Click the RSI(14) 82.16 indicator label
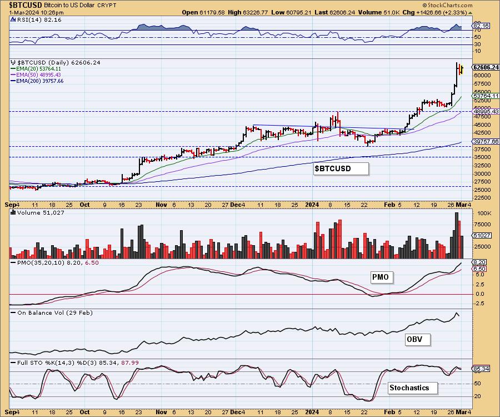This screenshot has width=500, height=417. coord(39,19)
